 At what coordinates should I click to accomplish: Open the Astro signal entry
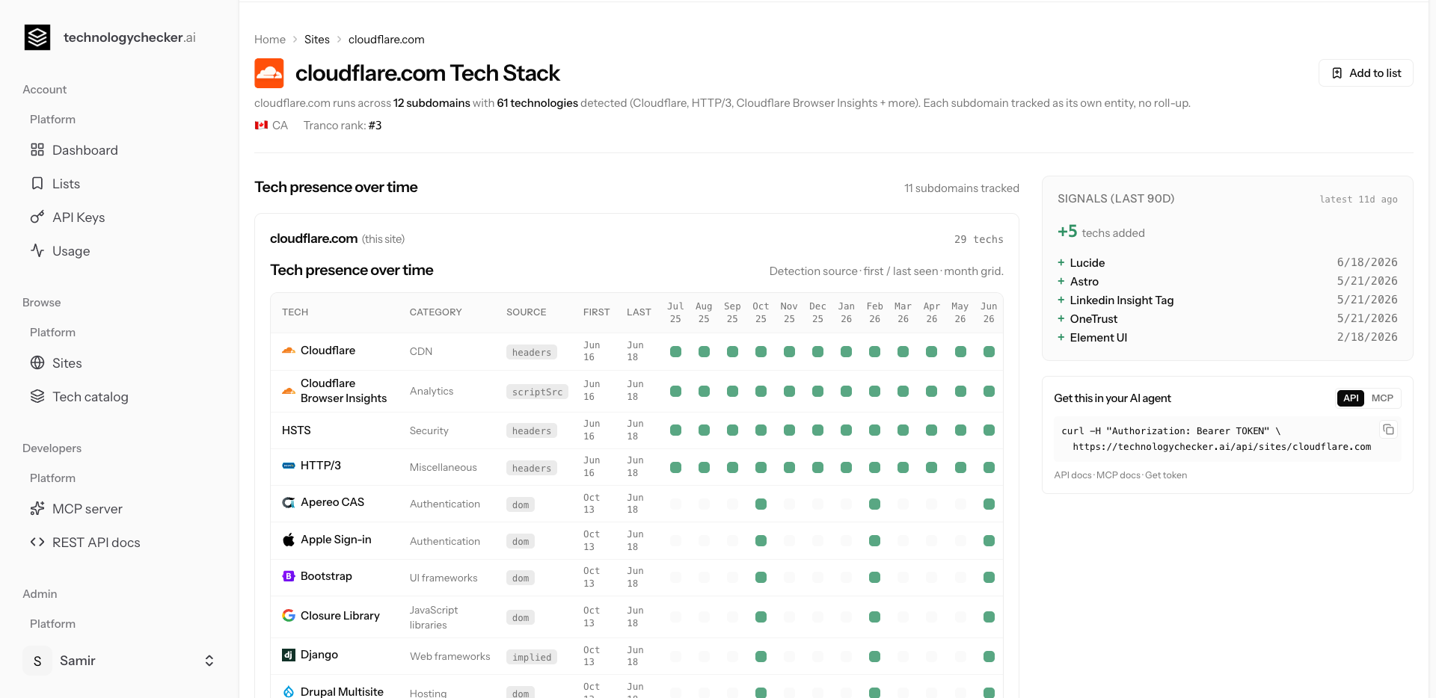[1084, 282]
